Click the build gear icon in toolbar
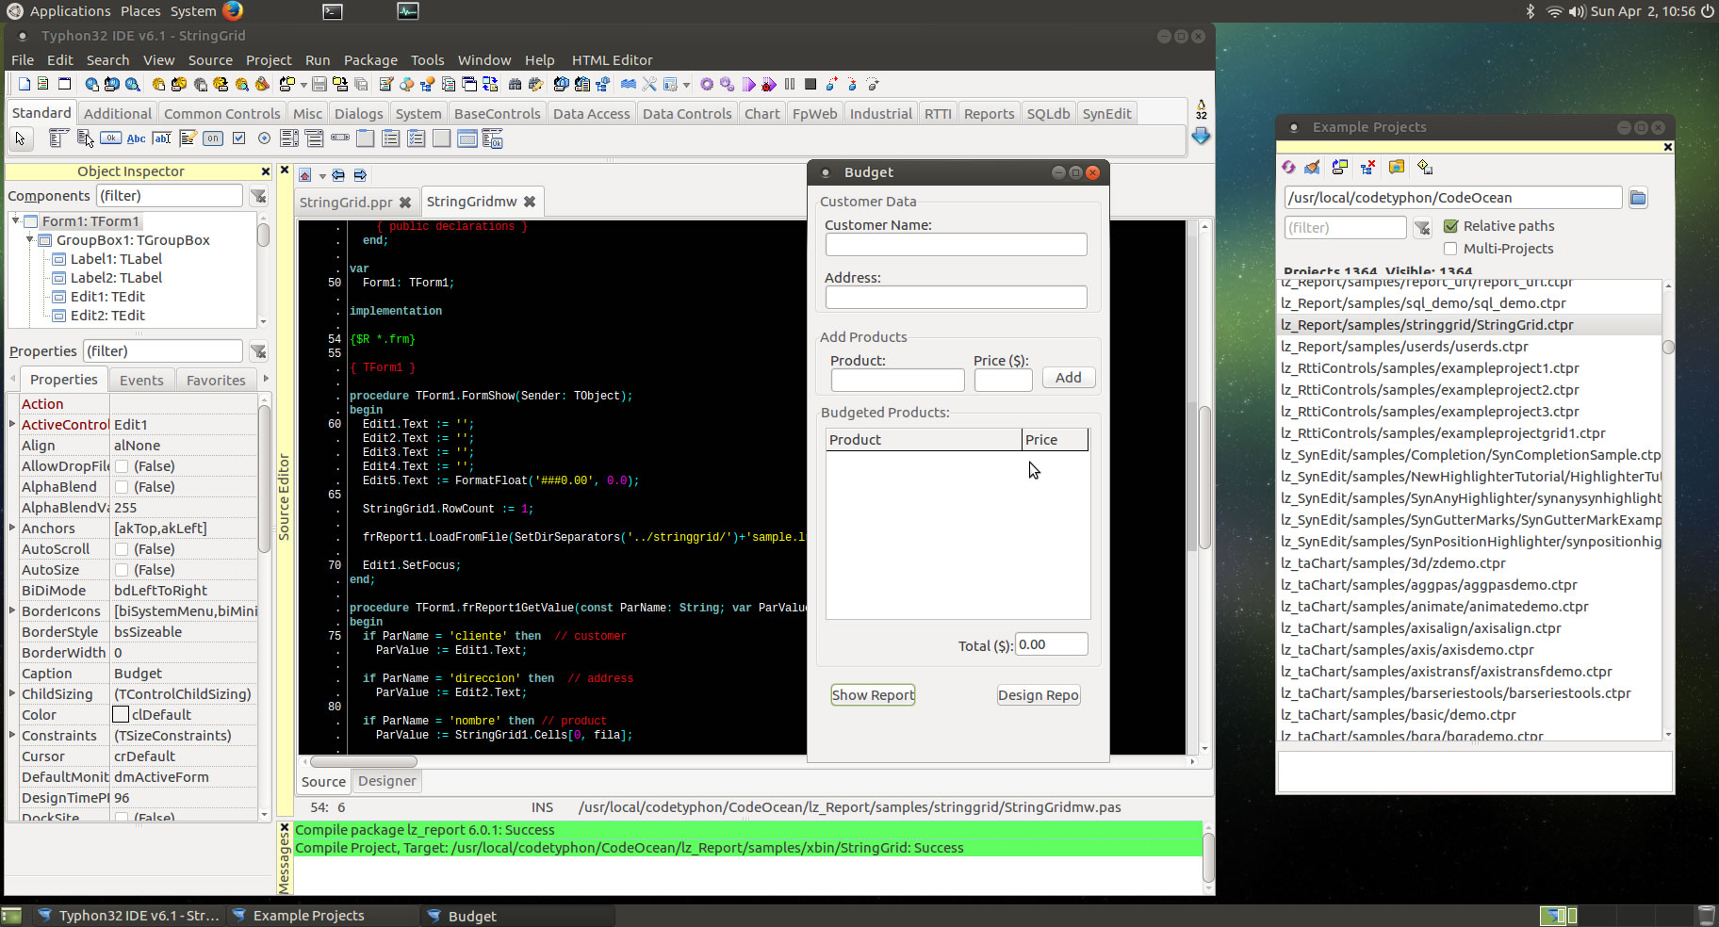The image size is (1719, 927). (707, 84)
